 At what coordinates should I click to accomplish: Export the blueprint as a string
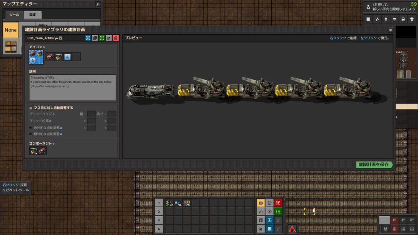coord(109,38)
